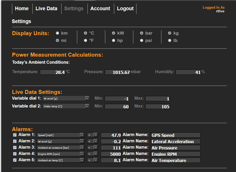
Task: Uncheck the Alarm 3 checkbox
Action: (15, 148)
